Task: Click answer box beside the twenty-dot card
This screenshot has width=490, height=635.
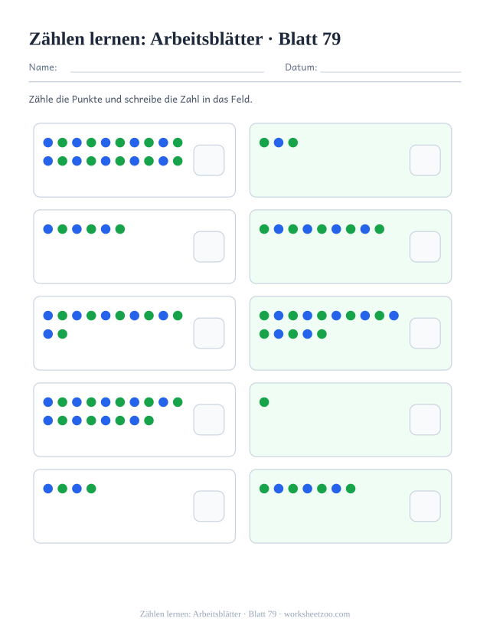Action: point(209,160)
